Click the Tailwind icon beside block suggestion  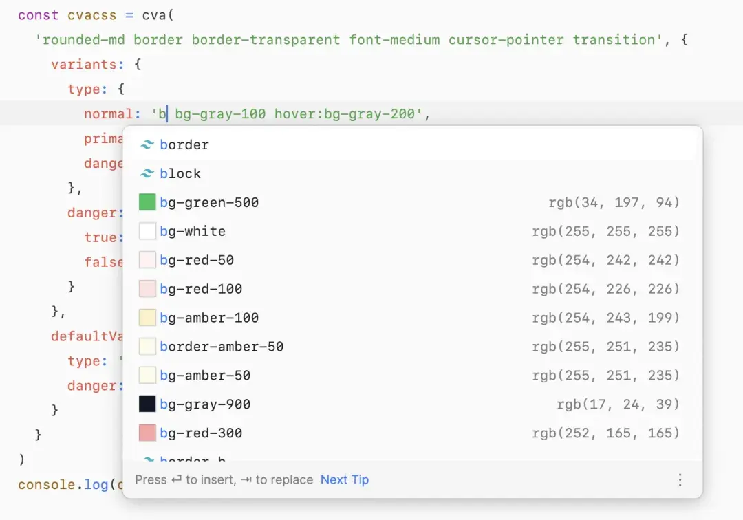(x=147, y=173)
